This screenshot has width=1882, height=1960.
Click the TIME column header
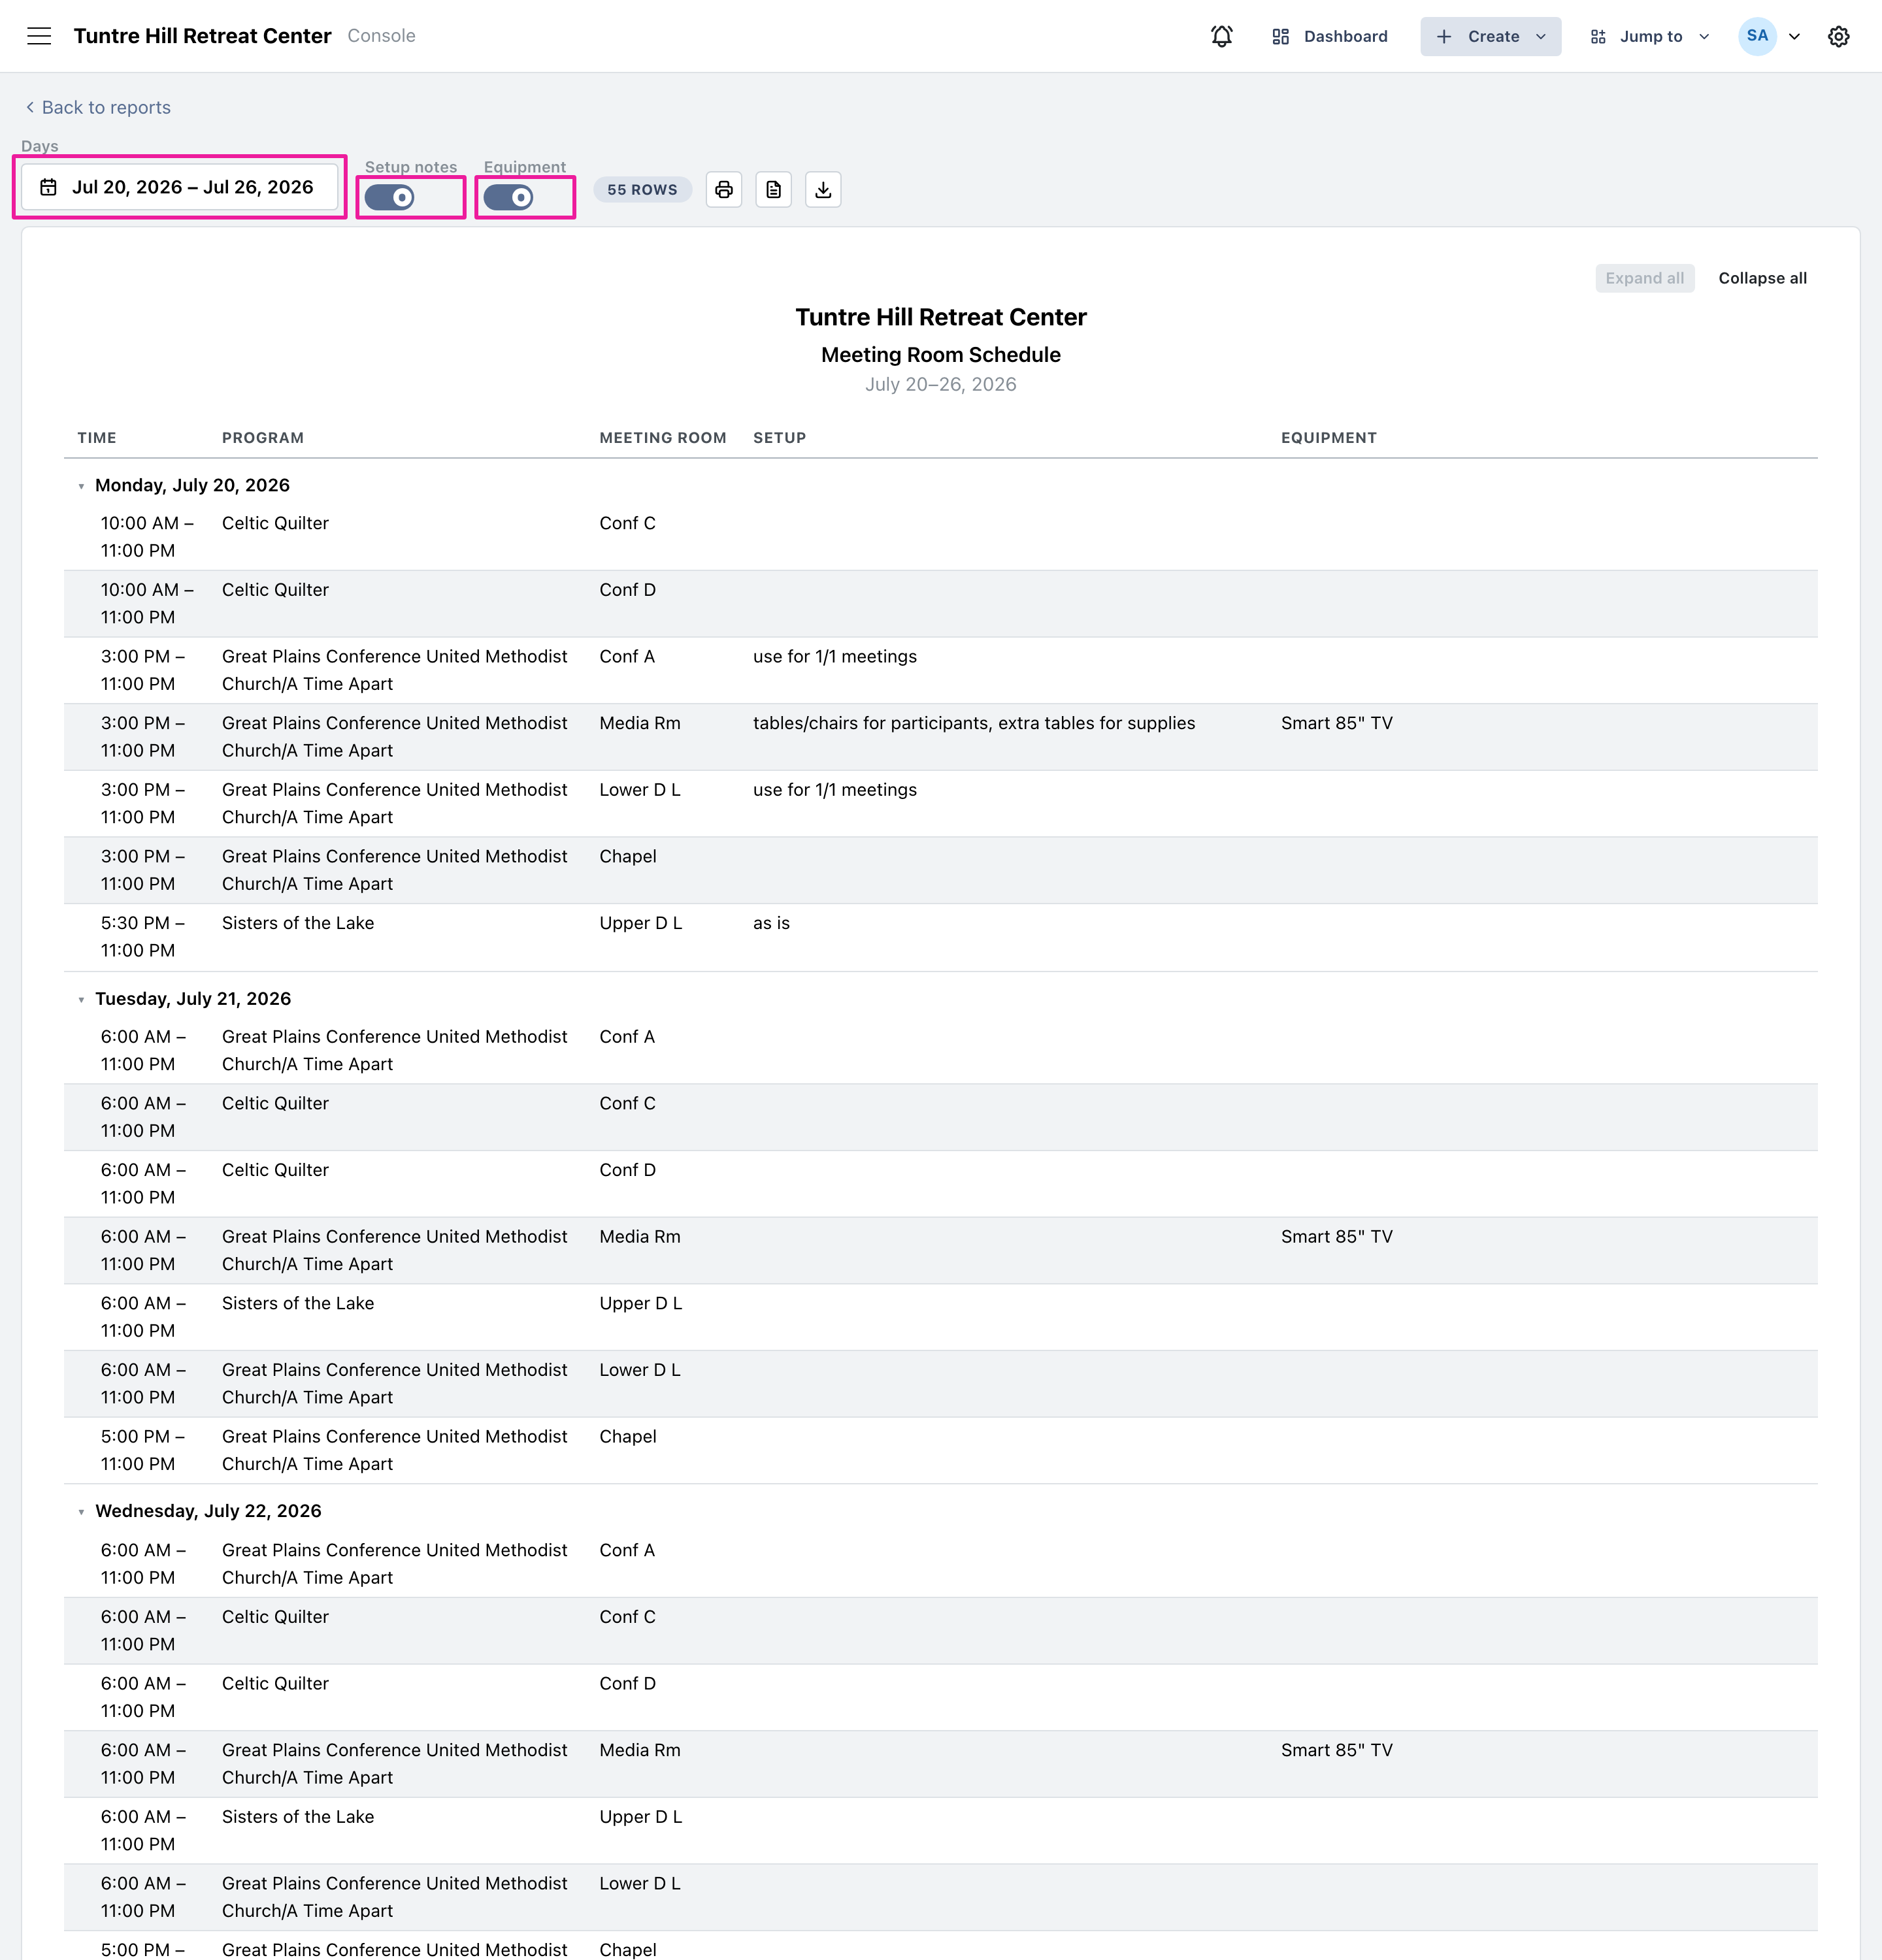coord(97,438)
